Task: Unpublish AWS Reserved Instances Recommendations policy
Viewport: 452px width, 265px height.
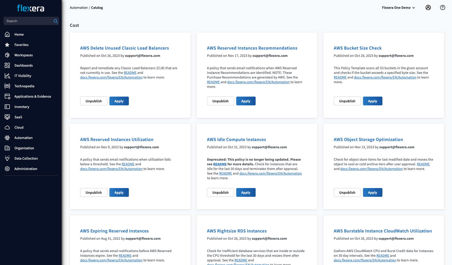Action: coord(220,101)
